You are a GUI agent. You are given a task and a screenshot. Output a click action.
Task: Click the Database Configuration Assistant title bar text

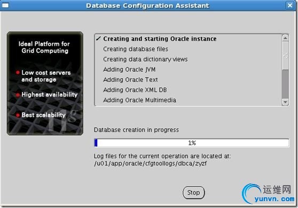pos(147,5)
